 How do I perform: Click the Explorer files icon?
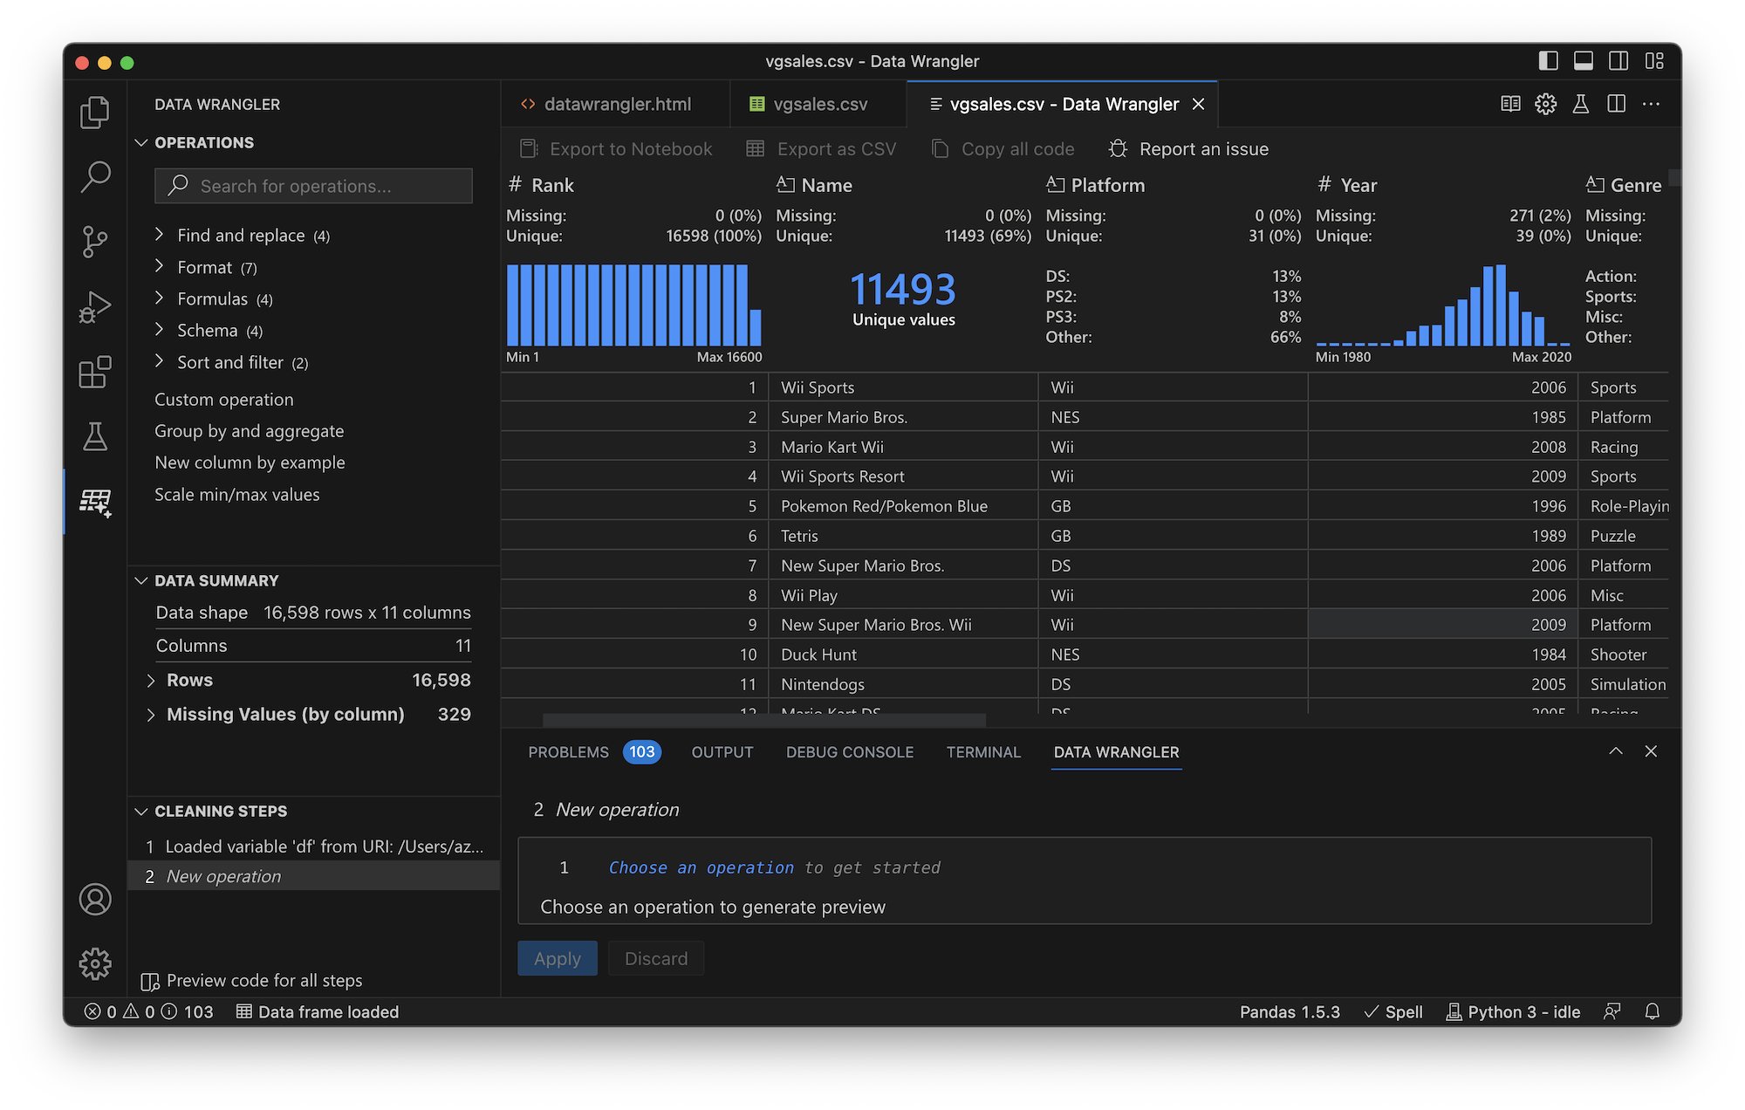coord(95,113)
